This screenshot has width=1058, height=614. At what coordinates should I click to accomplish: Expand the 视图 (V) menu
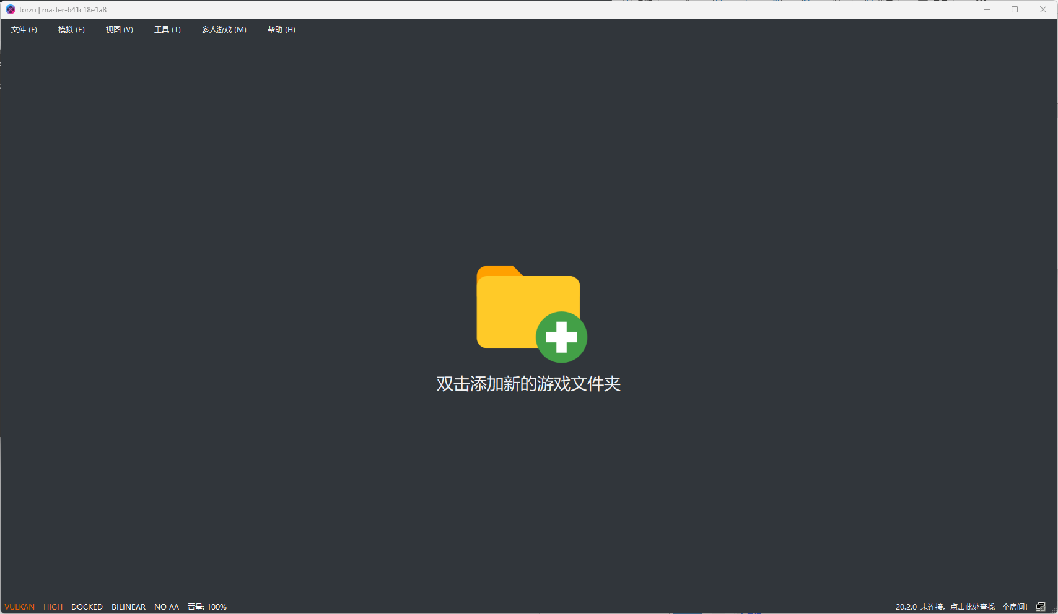119,30
